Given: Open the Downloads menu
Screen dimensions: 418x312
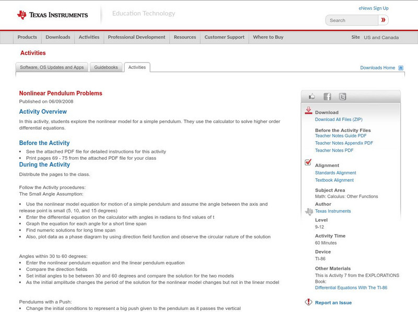Looking at the screenshot, I should coord(58,37).
